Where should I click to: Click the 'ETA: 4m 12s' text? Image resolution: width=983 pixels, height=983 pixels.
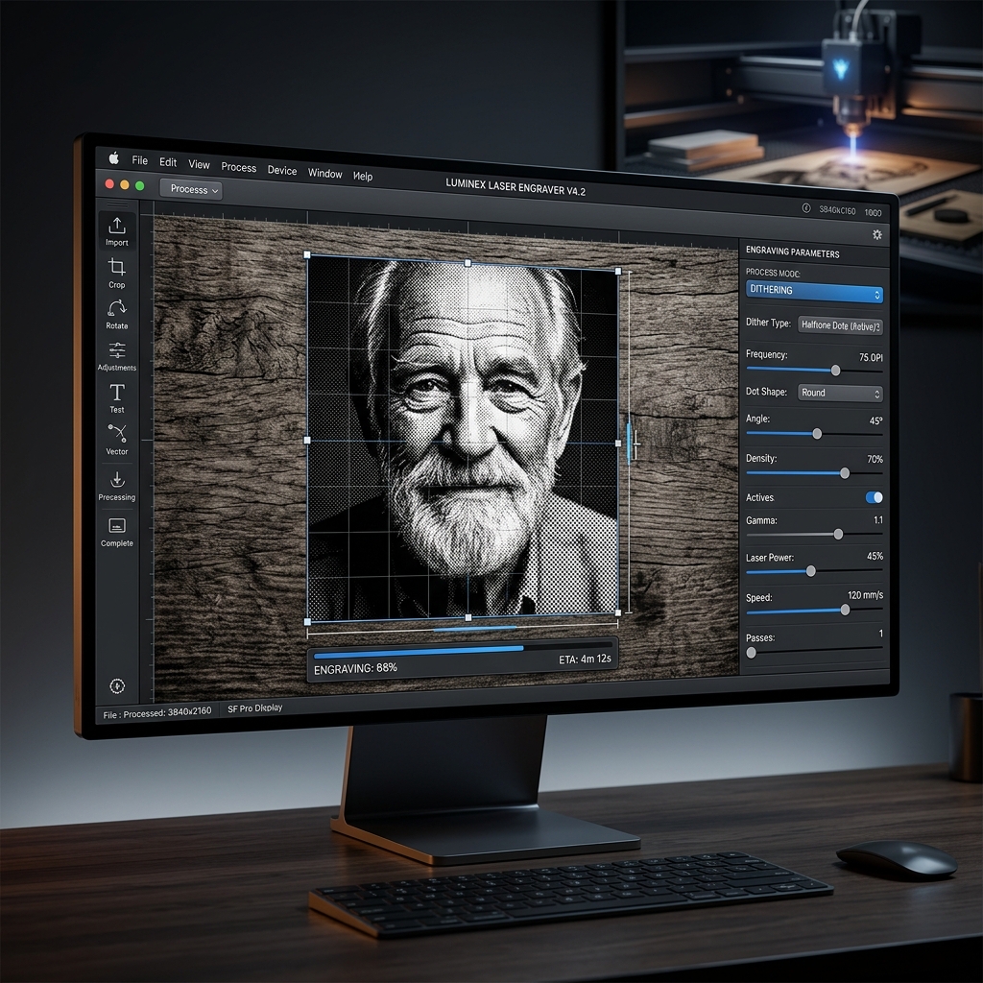(585, 659)
